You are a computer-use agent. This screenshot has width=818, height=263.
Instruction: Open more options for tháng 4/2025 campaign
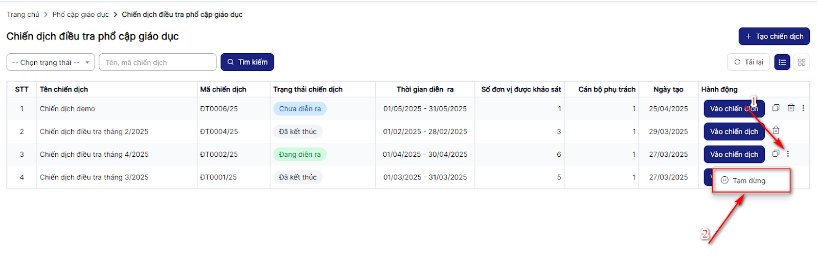pyautogui.click(x=788, y=154)
